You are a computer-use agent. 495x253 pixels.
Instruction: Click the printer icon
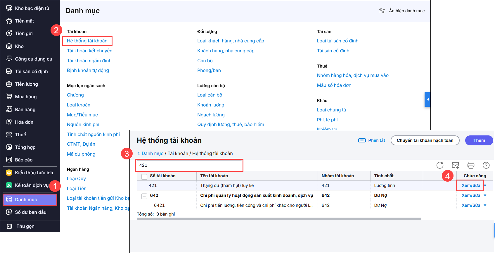[x=471, y=165]
